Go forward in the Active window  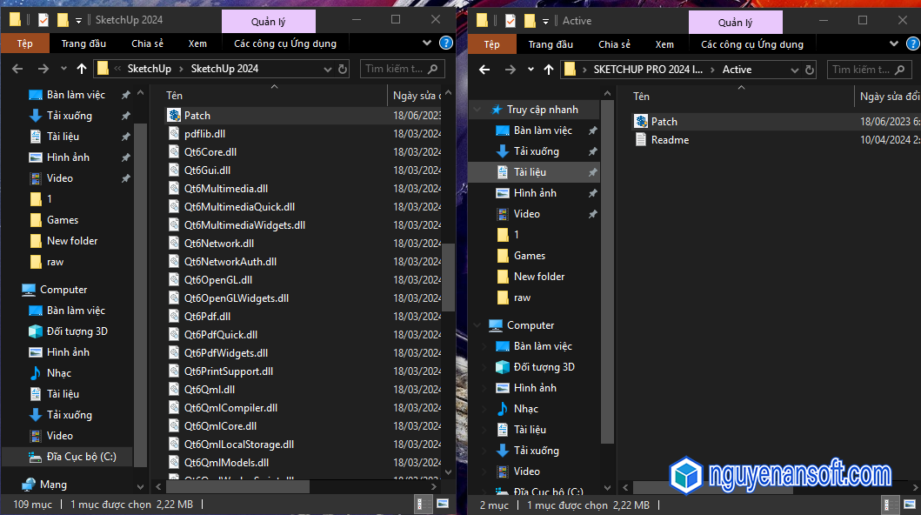tap(510, 70)
